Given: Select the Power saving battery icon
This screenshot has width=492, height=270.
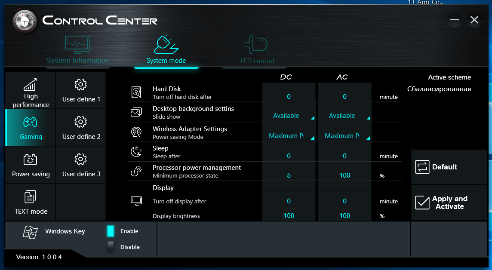Looking at the screenshot, I should 30,160.
